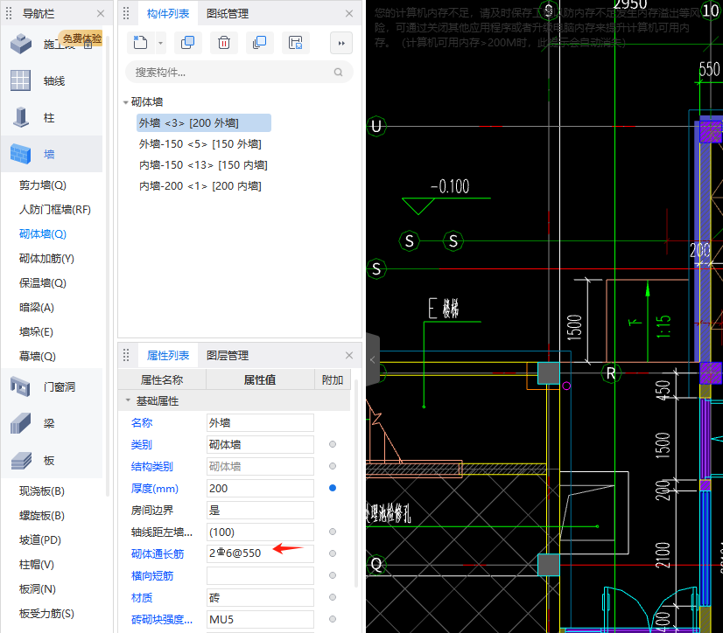
Task: Edit the 厚度(mm) value 200
Action: tap(260, 489)
